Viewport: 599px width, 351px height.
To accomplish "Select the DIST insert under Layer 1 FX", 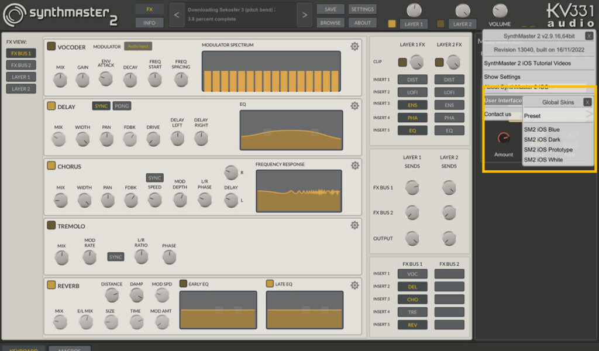I will coord(412,79).
